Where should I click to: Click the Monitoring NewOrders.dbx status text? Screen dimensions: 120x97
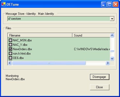[15, 77]
